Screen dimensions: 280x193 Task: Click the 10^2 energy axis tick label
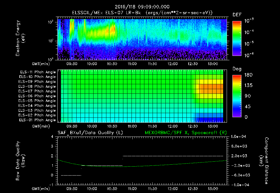[x=51, y=22]
